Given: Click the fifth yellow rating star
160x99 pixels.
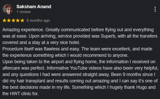Looking at the screenshot, I should tap(22, 20).
